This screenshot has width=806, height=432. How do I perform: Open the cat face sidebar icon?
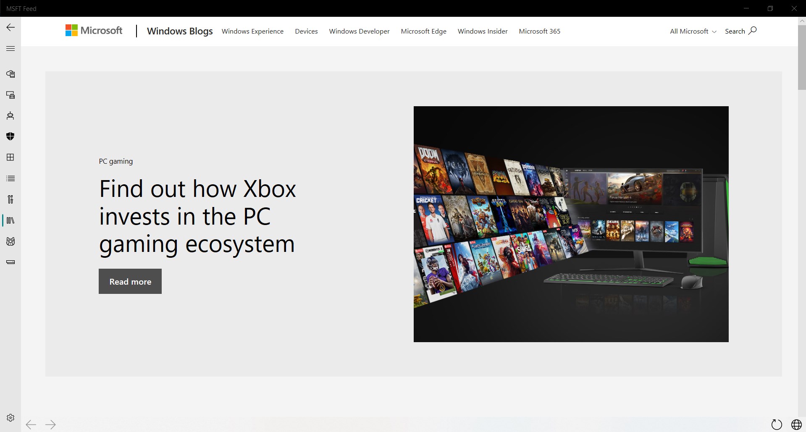click(11, 241)
